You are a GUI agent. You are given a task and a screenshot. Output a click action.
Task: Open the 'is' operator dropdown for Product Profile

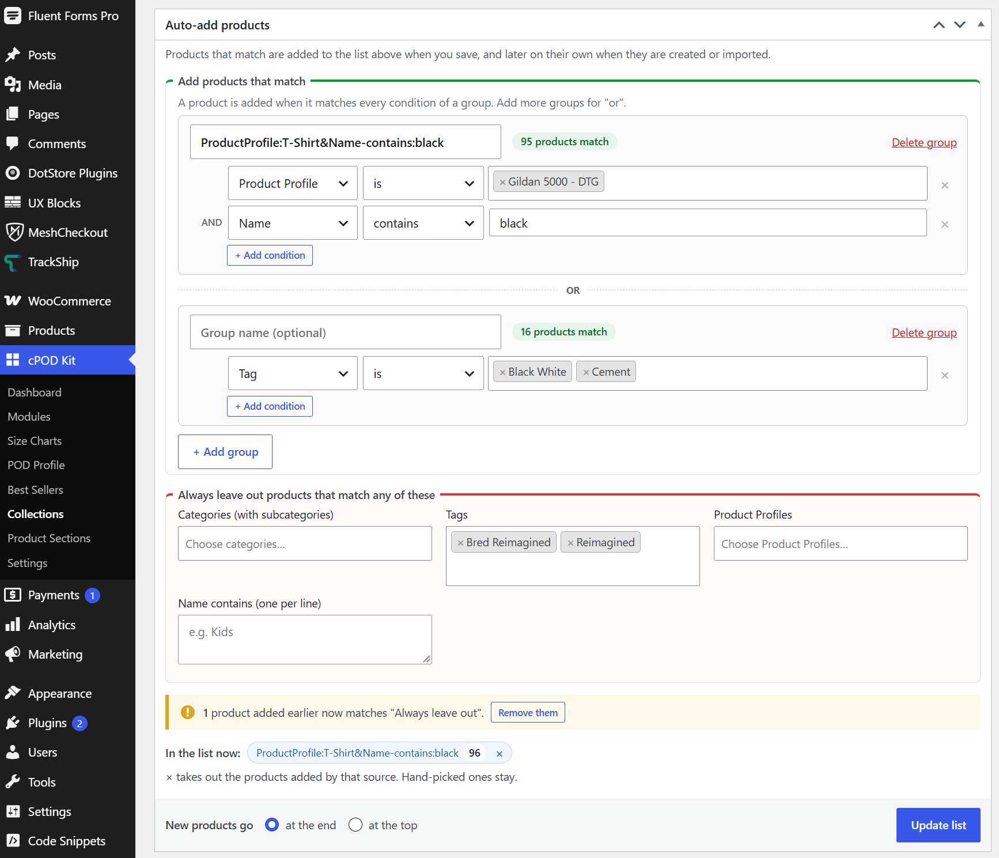tap(423, 183)
